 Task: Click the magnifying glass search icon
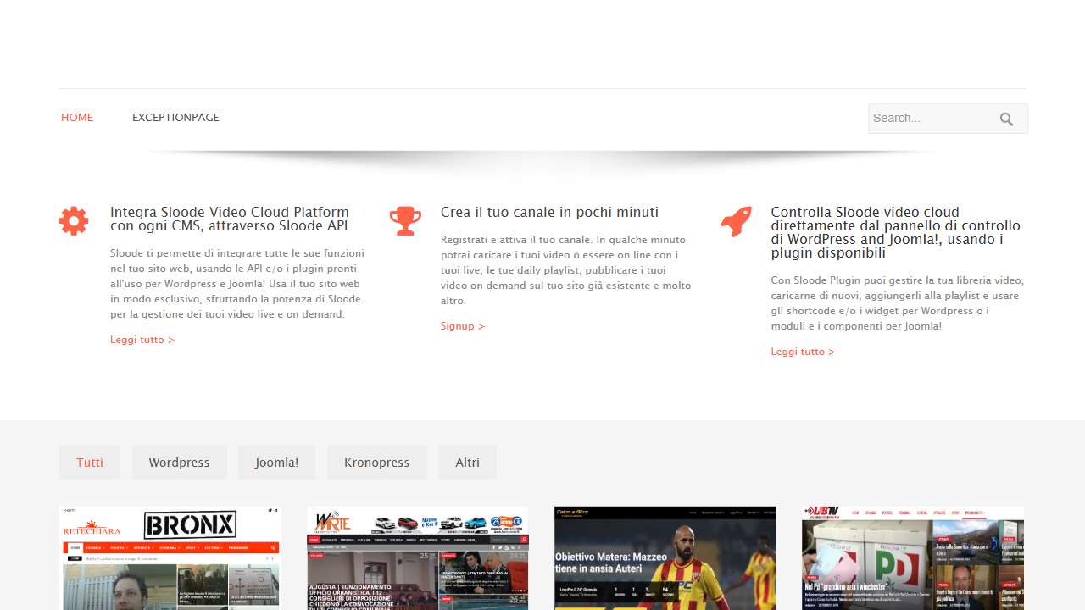[x=1006, y=119]
